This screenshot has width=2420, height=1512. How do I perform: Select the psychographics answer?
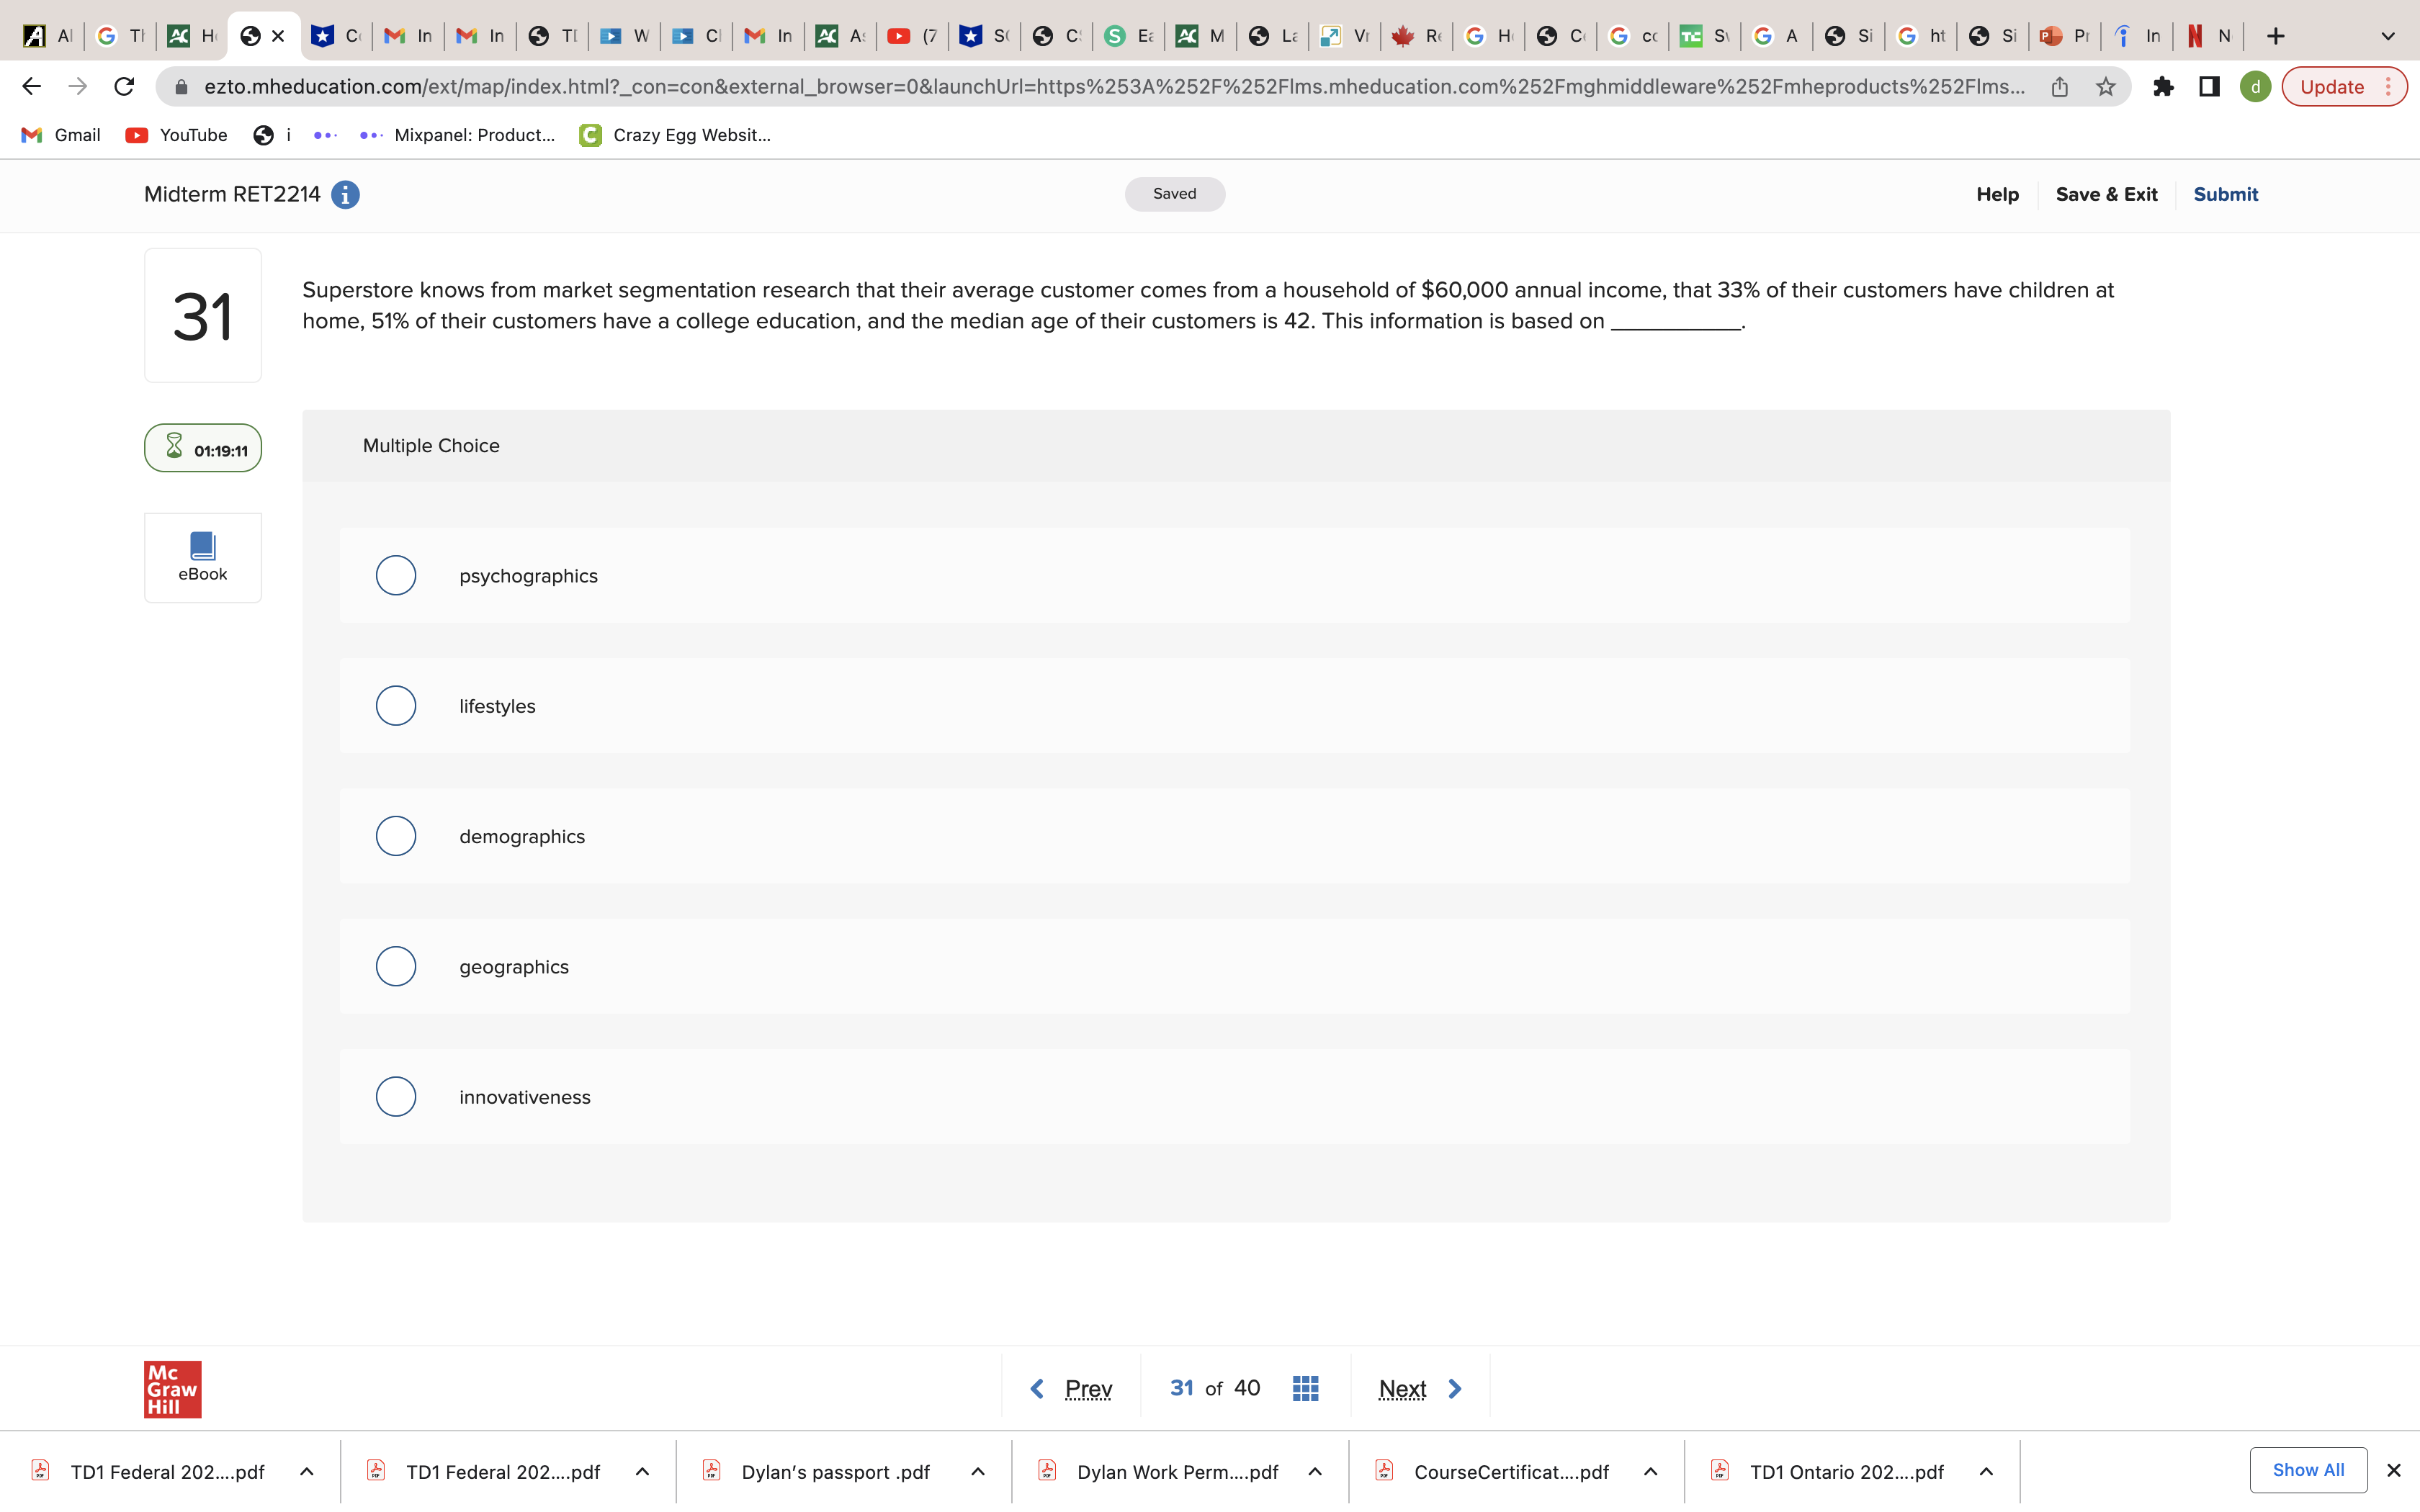point(396,576)
